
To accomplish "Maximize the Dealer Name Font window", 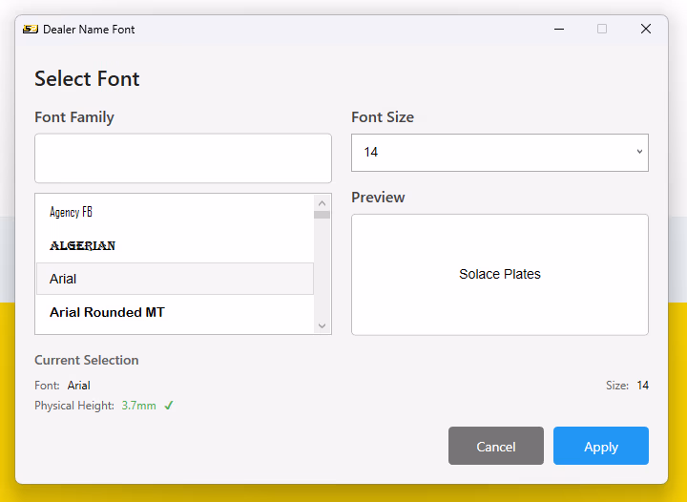I will [x=602, y=30].
